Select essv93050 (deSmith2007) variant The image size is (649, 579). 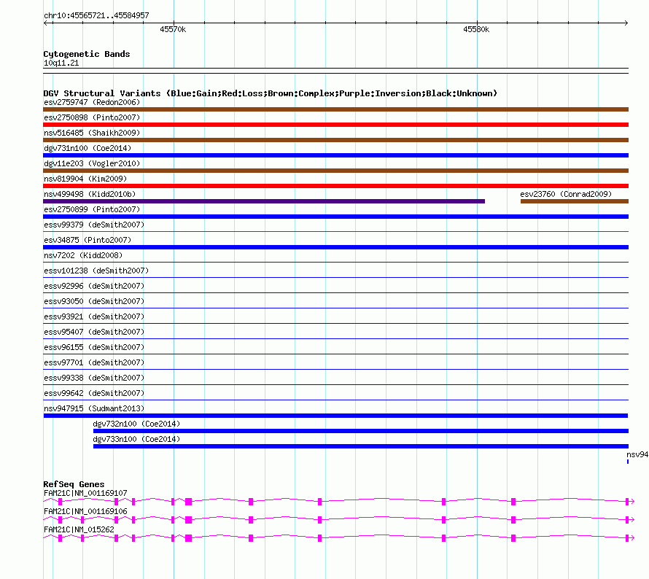[94, 301]
